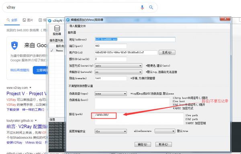
Task: Expand the www.v2ray.com result arrow
Action: click(31, 88)
